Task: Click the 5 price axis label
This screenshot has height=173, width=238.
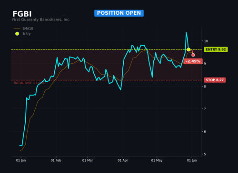Action: pyautogui.click(x=205, y=154)
